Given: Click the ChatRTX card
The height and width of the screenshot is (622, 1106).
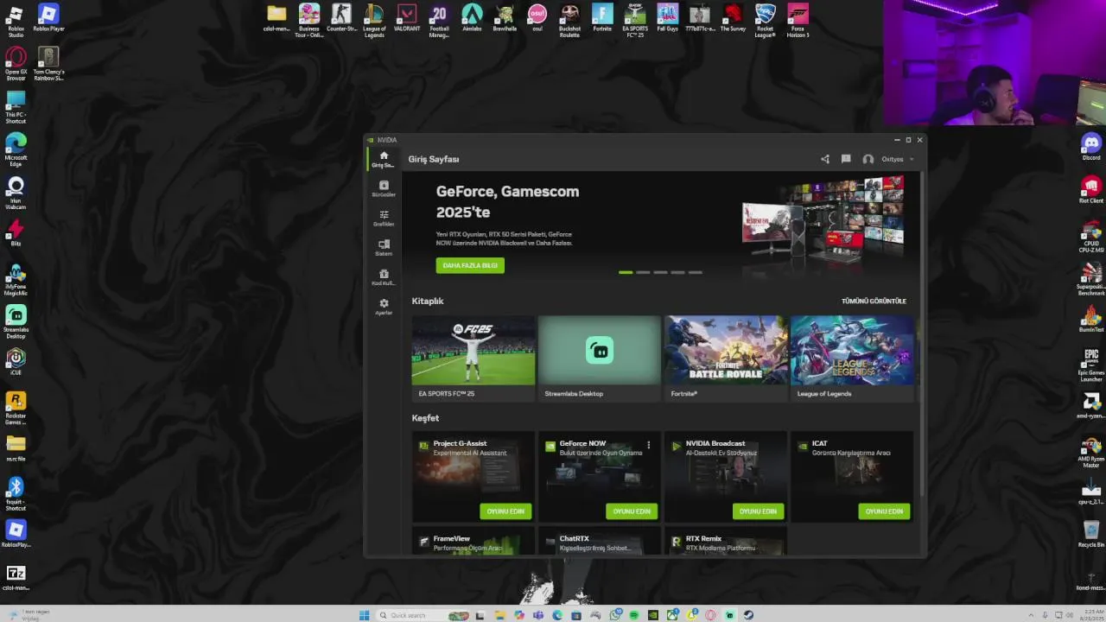Looking at the screenshot, I should click(600, 541).
